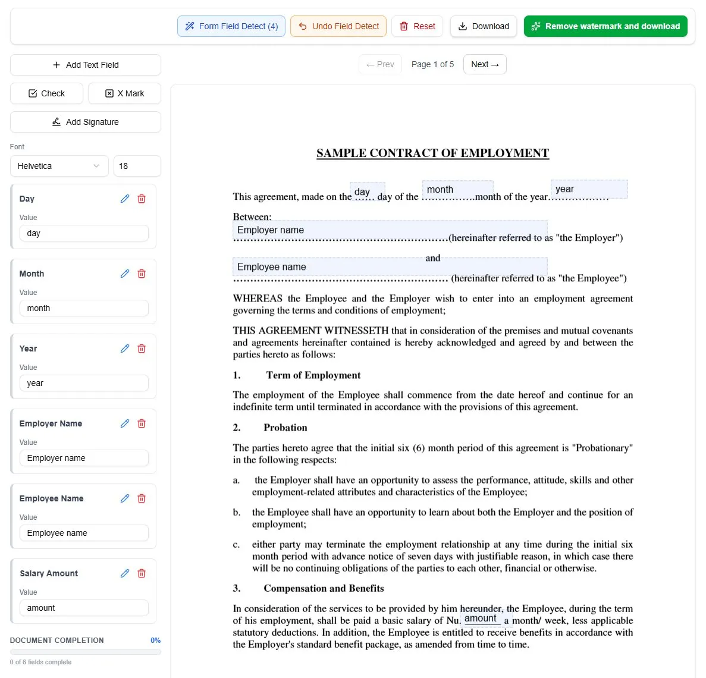Screen dimensions: 706x678
Task: Select the amount field on the document
Action: tap(487, 619)
